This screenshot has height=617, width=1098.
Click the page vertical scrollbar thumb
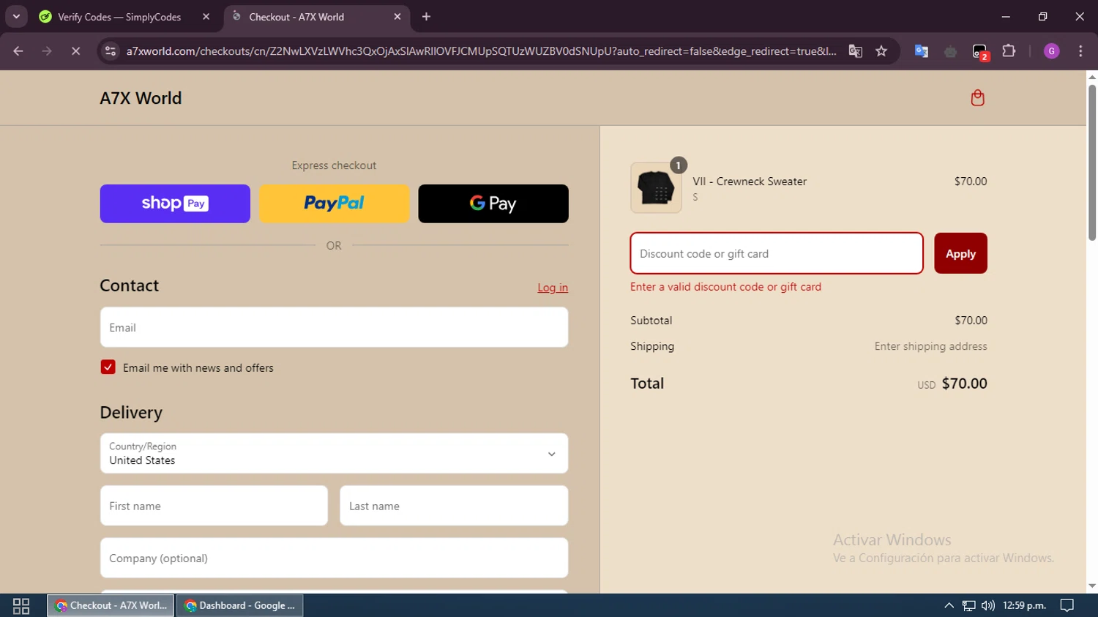pyautogui.click(x=1091, y=162)
